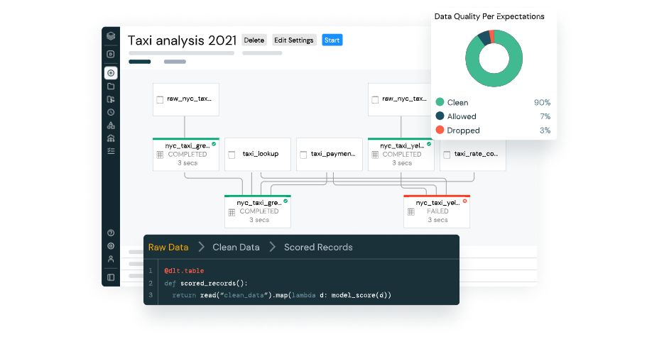Select the Raw Data tab
Screen dimensions: 669x339
(x=168, y=248)
